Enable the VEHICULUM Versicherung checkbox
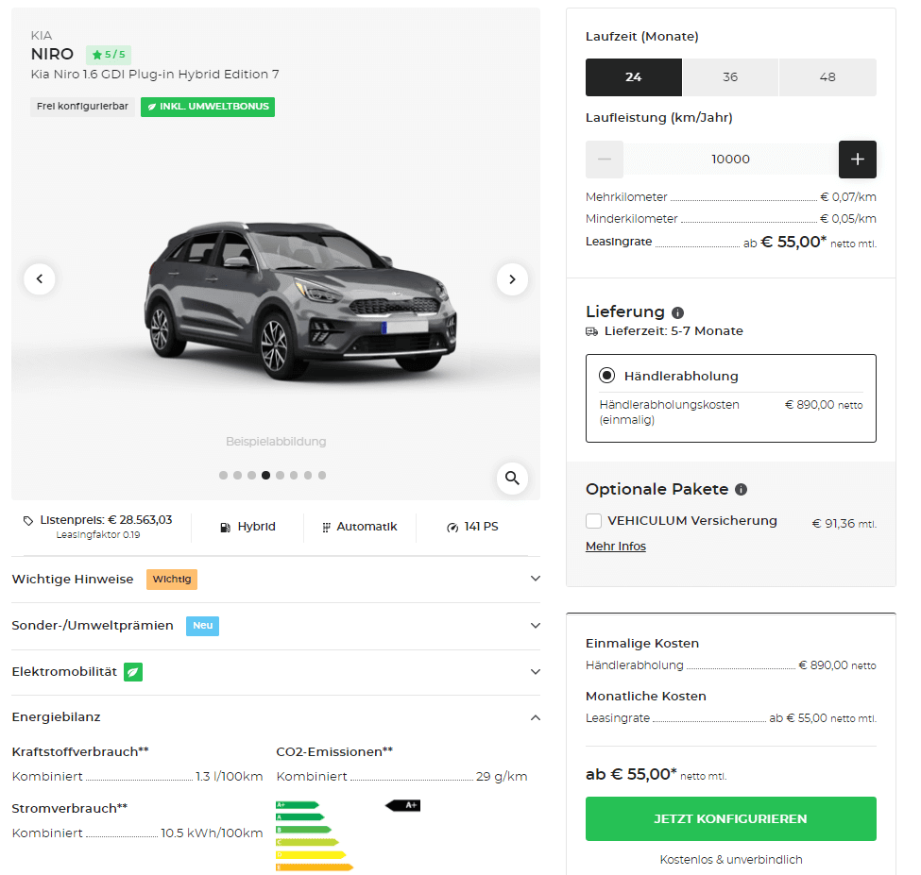921x875 pixels. coord(594,521)
